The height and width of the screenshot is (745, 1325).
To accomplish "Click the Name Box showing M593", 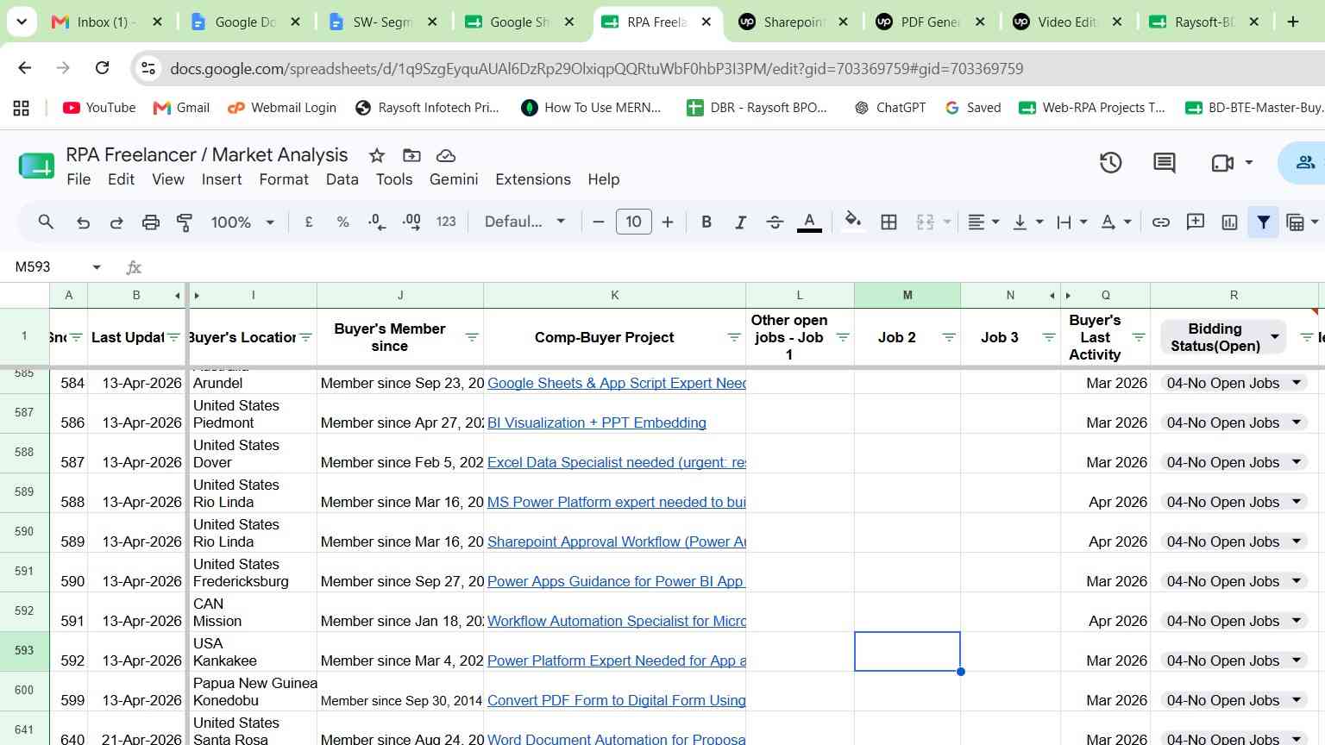I will [57, 267].
